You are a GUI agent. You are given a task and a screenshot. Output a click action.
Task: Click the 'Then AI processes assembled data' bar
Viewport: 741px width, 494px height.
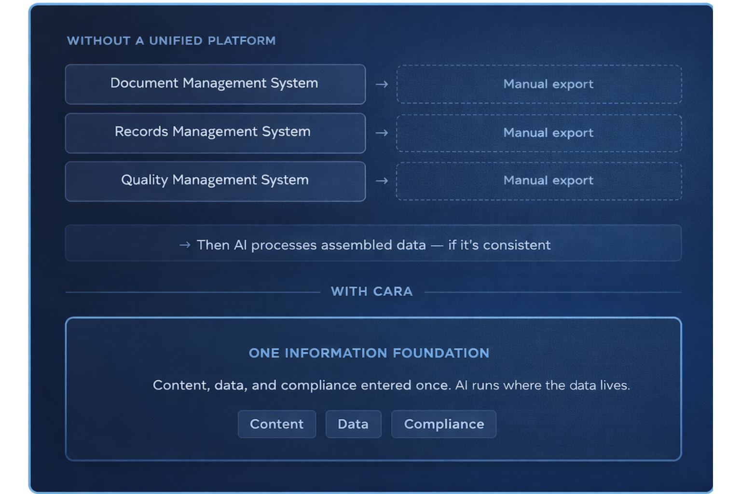click(x=373, y=243)
